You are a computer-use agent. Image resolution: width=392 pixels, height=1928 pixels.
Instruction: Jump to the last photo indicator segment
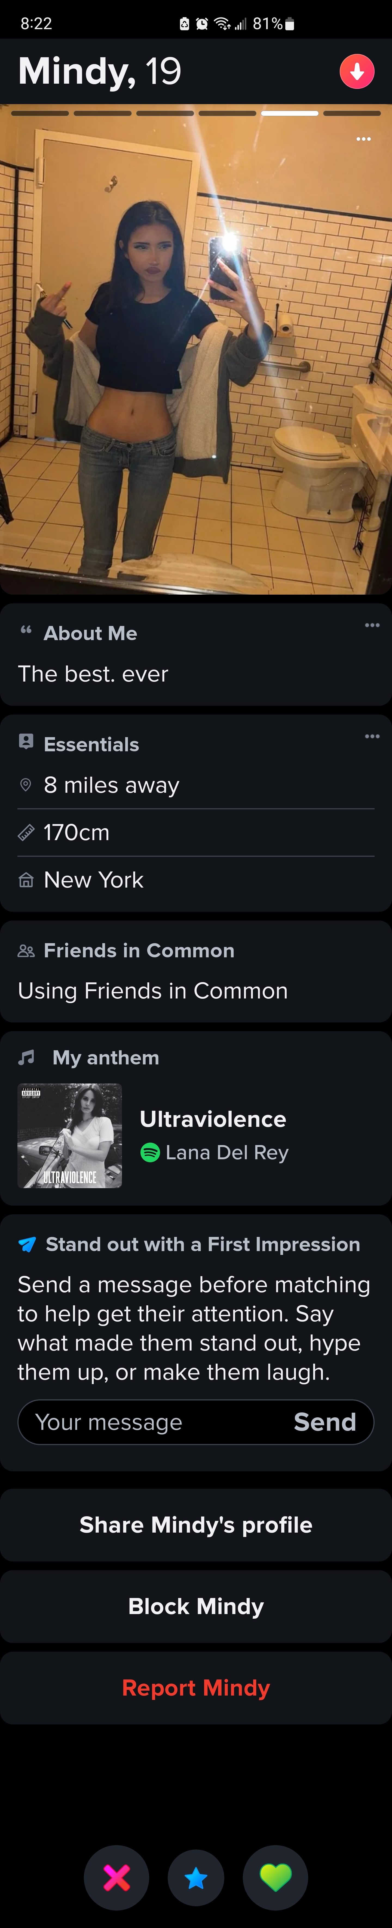tap(352, 113)
